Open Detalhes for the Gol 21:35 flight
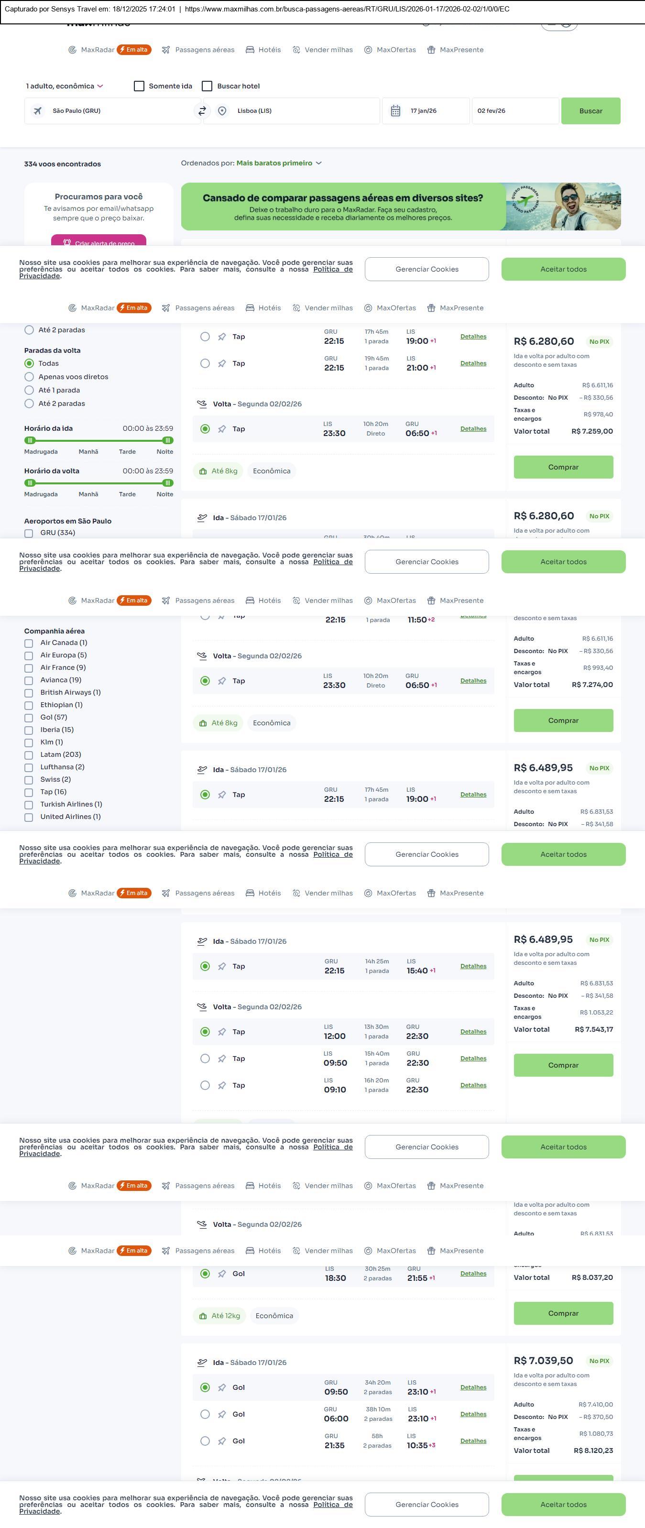 473,1441
